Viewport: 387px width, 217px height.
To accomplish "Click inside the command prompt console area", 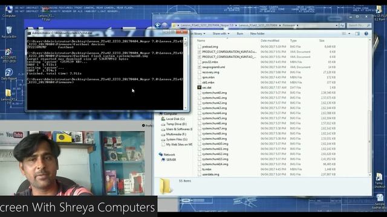I will [105, 74].
